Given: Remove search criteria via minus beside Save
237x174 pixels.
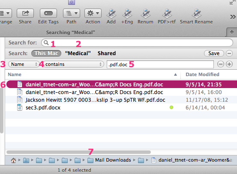Looking at the screenshot, I should click(229, 53).
